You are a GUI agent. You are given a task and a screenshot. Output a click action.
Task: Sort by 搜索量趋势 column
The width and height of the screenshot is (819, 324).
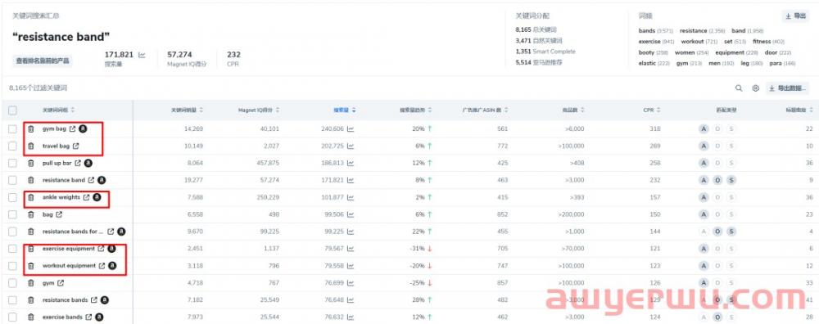[x=416, y=110]
